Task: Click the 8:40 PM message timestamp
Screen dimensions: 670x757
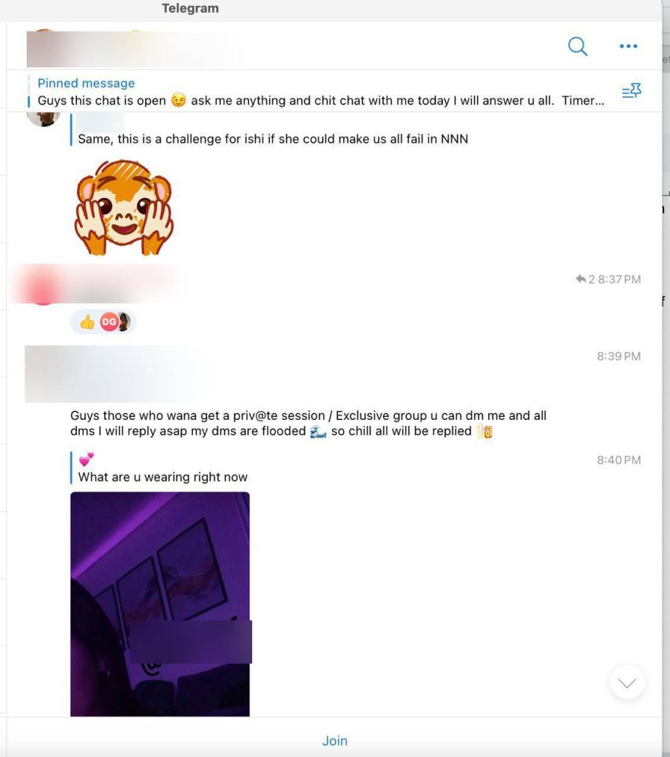Action: 619,460
